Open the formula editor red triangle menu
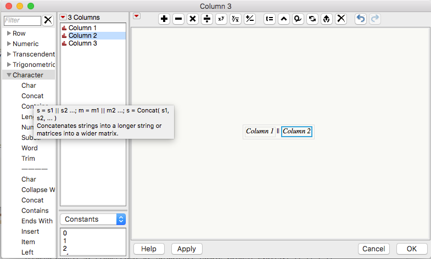 [x=137, y=16]
